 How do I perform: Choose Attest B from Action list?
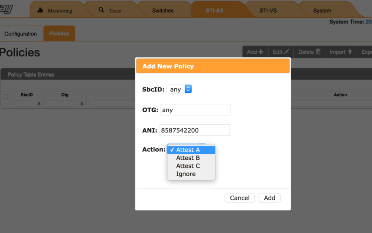pos(188,158)
